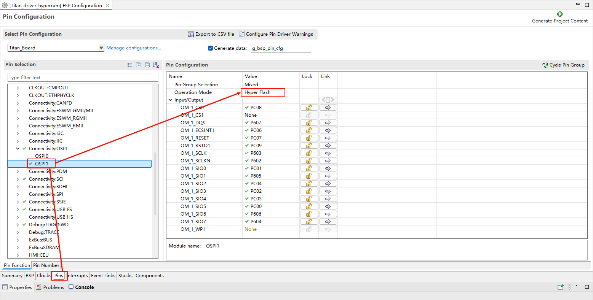Click Configure Pin Driver Warnings button

click(x=276, y=34)
